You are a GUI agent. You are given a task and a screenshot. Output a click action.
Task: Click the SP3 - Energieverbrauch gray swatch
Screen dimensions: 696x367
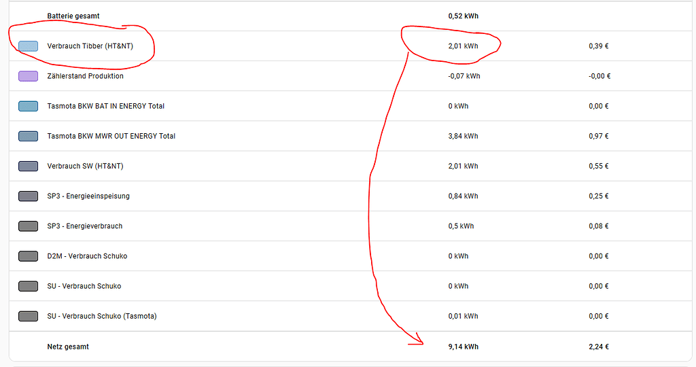[x=28, y=226]
